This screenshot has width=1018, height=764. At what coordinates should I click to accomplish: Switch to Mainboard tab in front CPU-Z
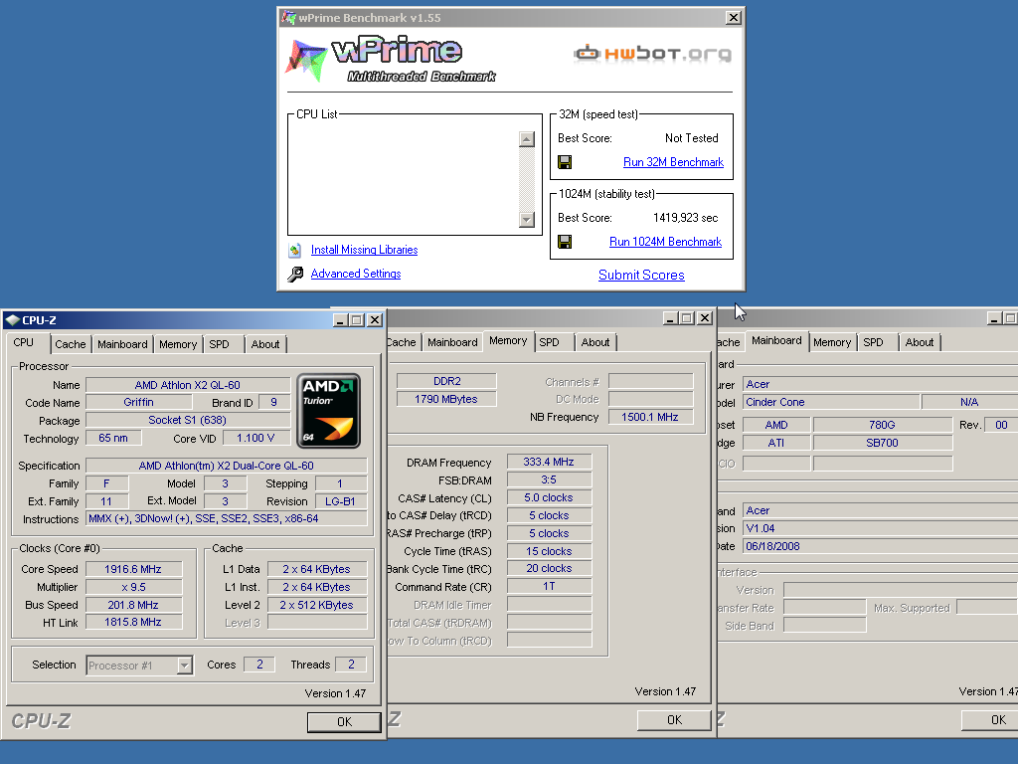(122, 344)
